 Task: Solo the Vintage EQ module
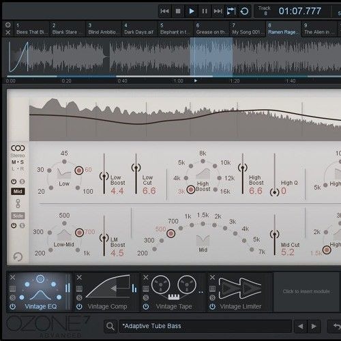click(12, 297)
